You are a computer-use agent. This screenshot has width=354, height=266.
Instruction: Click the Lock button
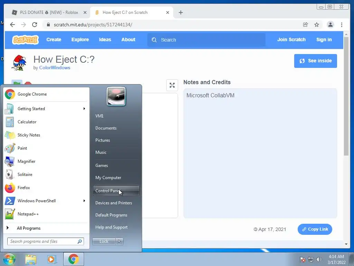(104, 241)
